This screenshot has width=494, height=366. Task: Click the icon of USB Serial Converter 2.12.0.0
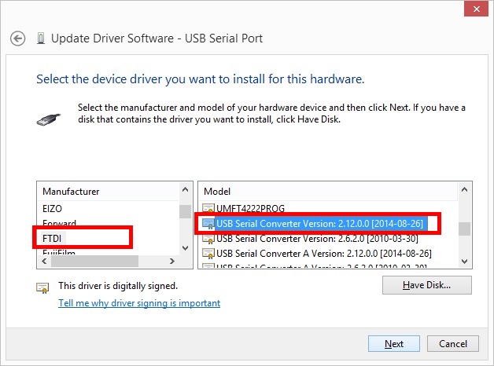pyautogui.click(x=208, y=224)
